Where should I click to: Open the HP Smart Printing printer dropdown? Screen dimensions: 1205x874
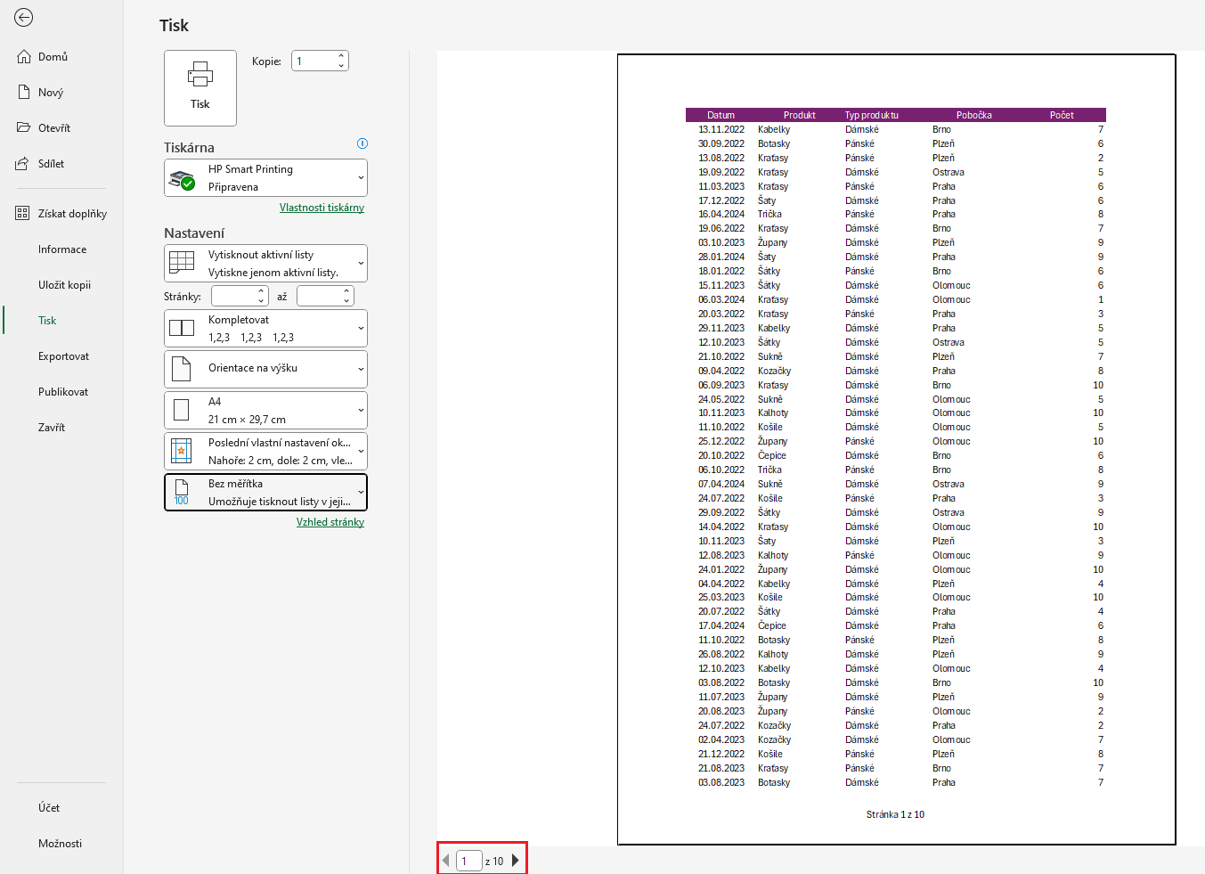265,178
